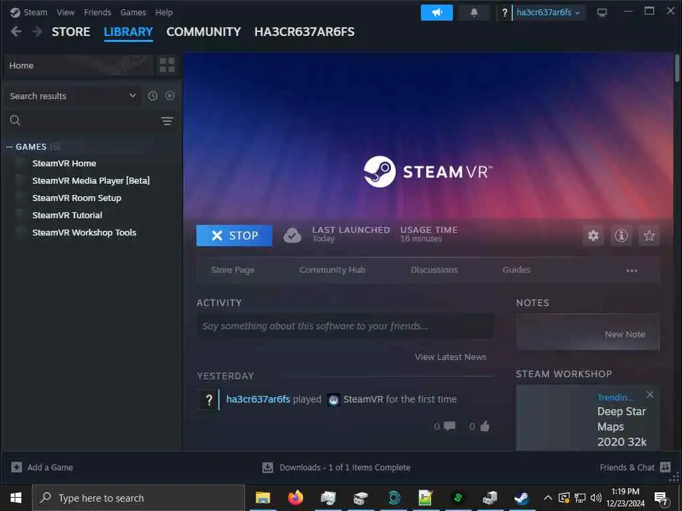Image resolution: width=682 pixels, height=511 pixels.
Task: Collapse the GAMES category
Action: 9,147
